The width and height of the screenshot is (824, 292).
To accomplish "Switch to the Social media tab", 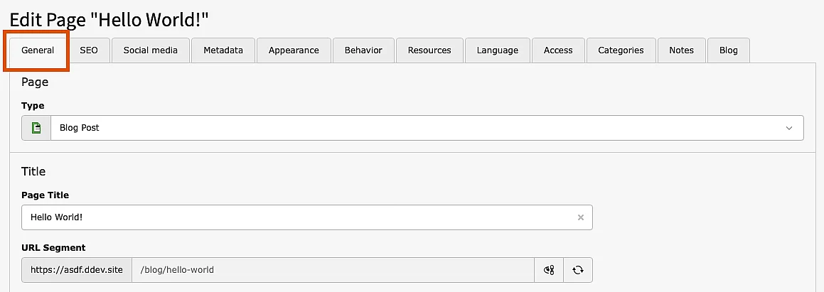I will coord(150,50).
